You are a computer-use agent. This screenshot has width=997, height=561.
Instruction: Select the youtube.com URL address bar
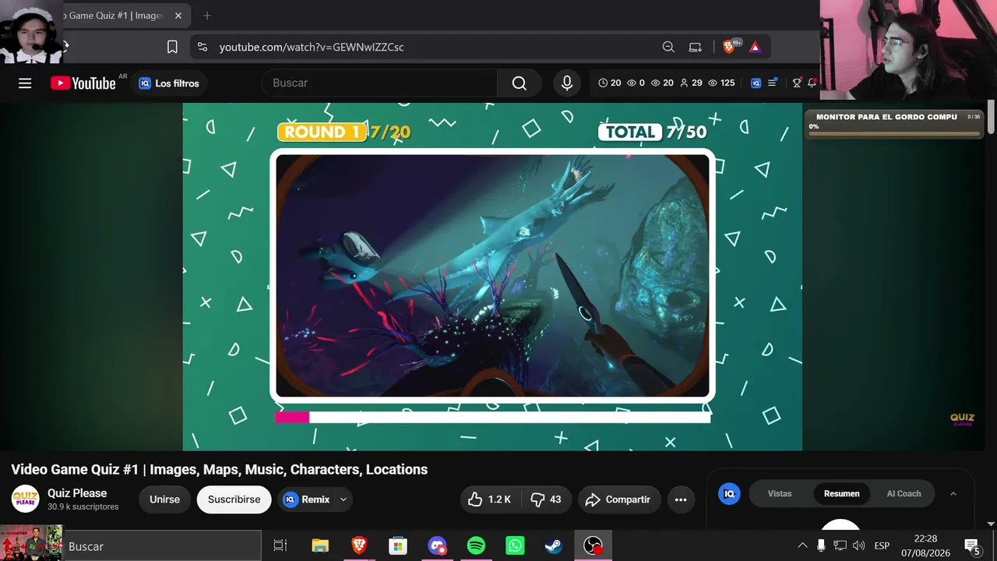tap(312, 47)
